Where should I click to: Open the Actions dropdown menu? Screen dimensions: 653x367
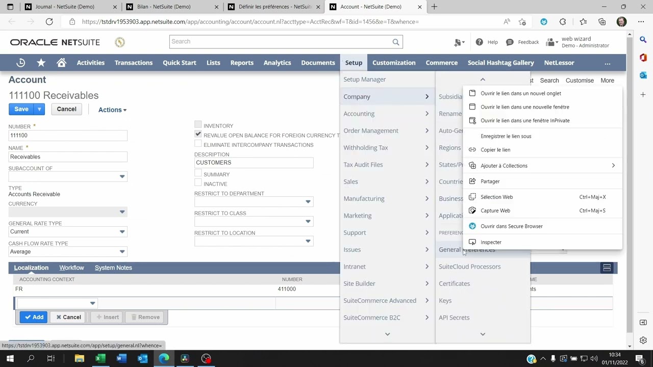point(112,110)
